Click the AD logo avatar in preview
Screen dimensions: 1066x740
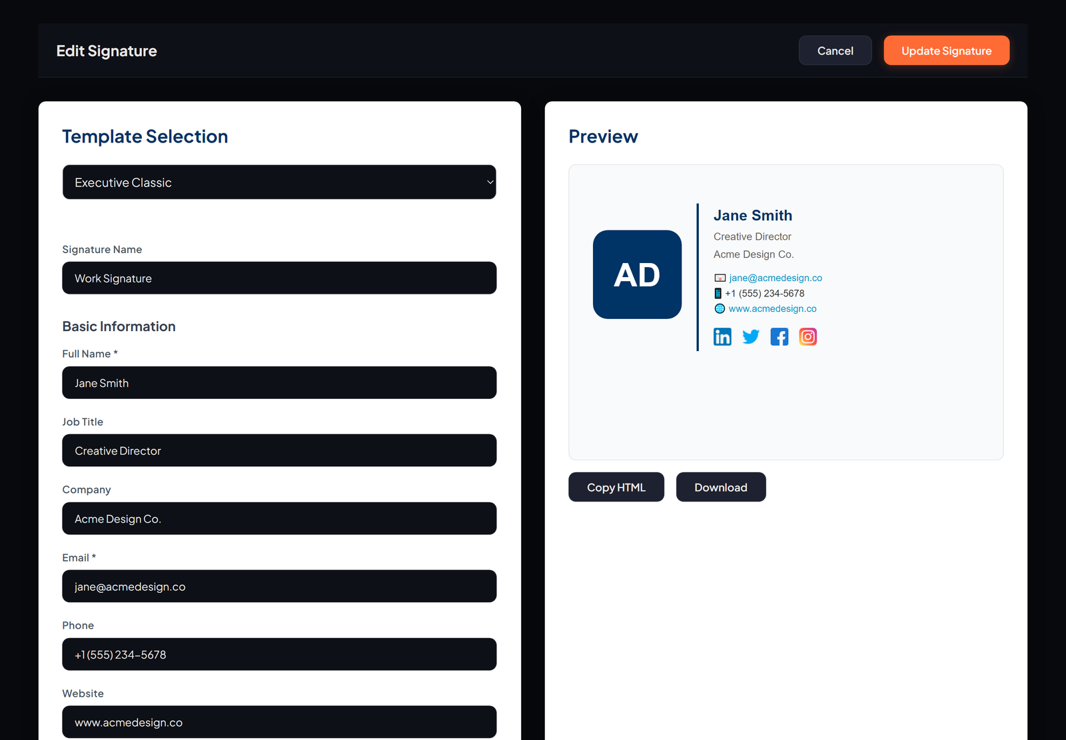click(637, 274)
